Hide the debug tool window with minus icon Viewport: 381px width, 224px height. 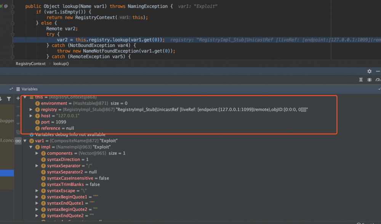click(378, 71)
